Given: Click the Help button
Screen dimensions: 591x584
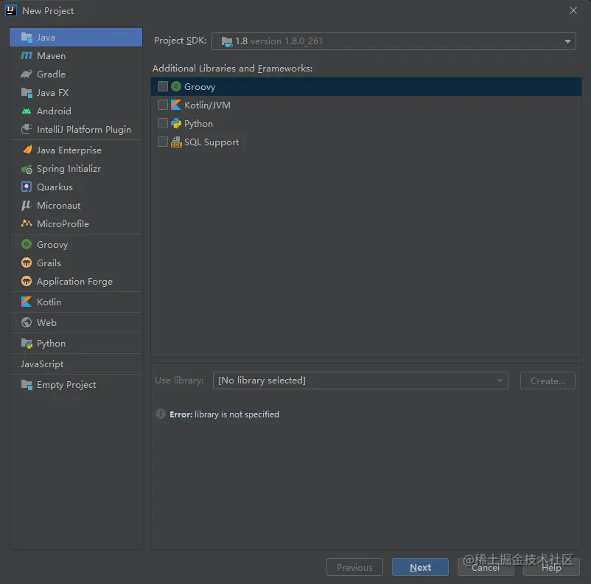Looking at the screenshot, I should [551, 567].
